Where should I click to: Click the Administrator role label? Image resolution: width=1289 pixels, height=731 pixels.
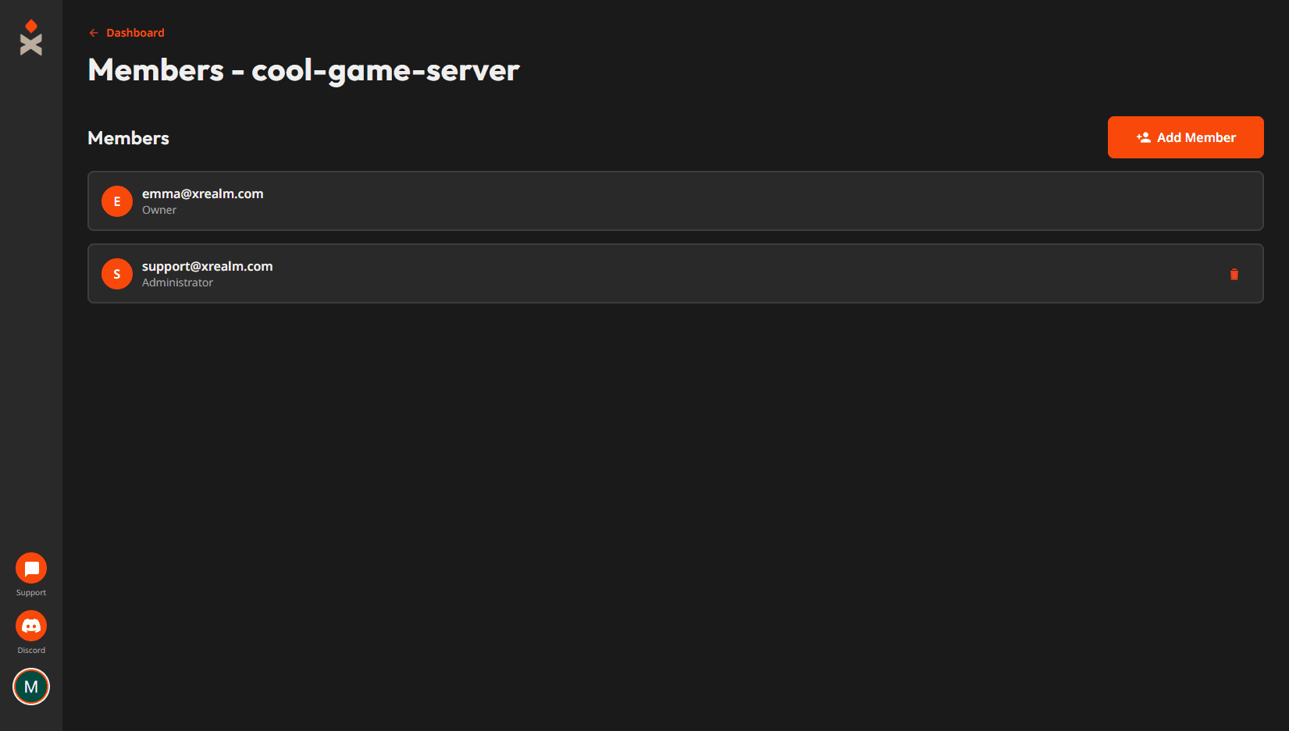click(177, 282)
